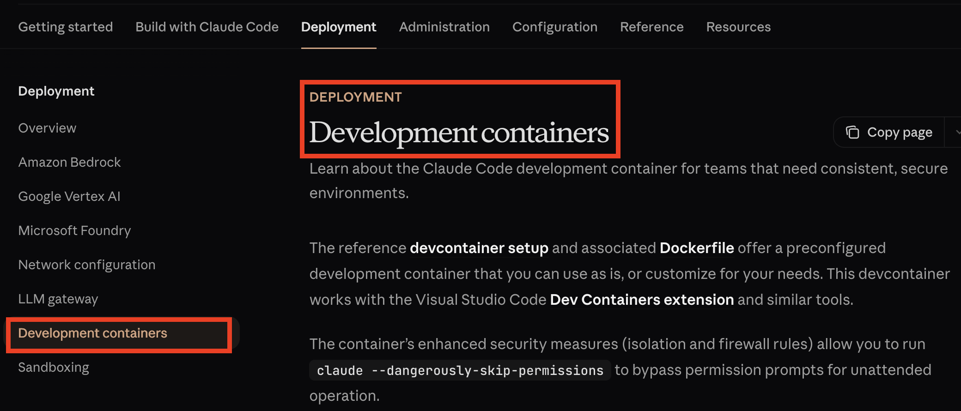Open the Getting started tab
This screenshot has height=411, width=961.
66,27
